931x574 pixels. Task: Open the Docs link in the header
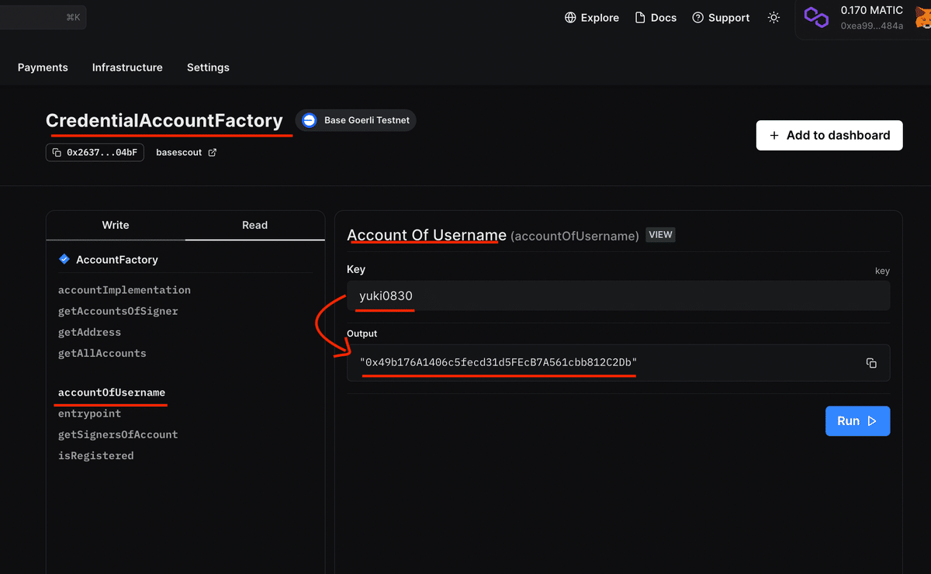coord(656,17)
